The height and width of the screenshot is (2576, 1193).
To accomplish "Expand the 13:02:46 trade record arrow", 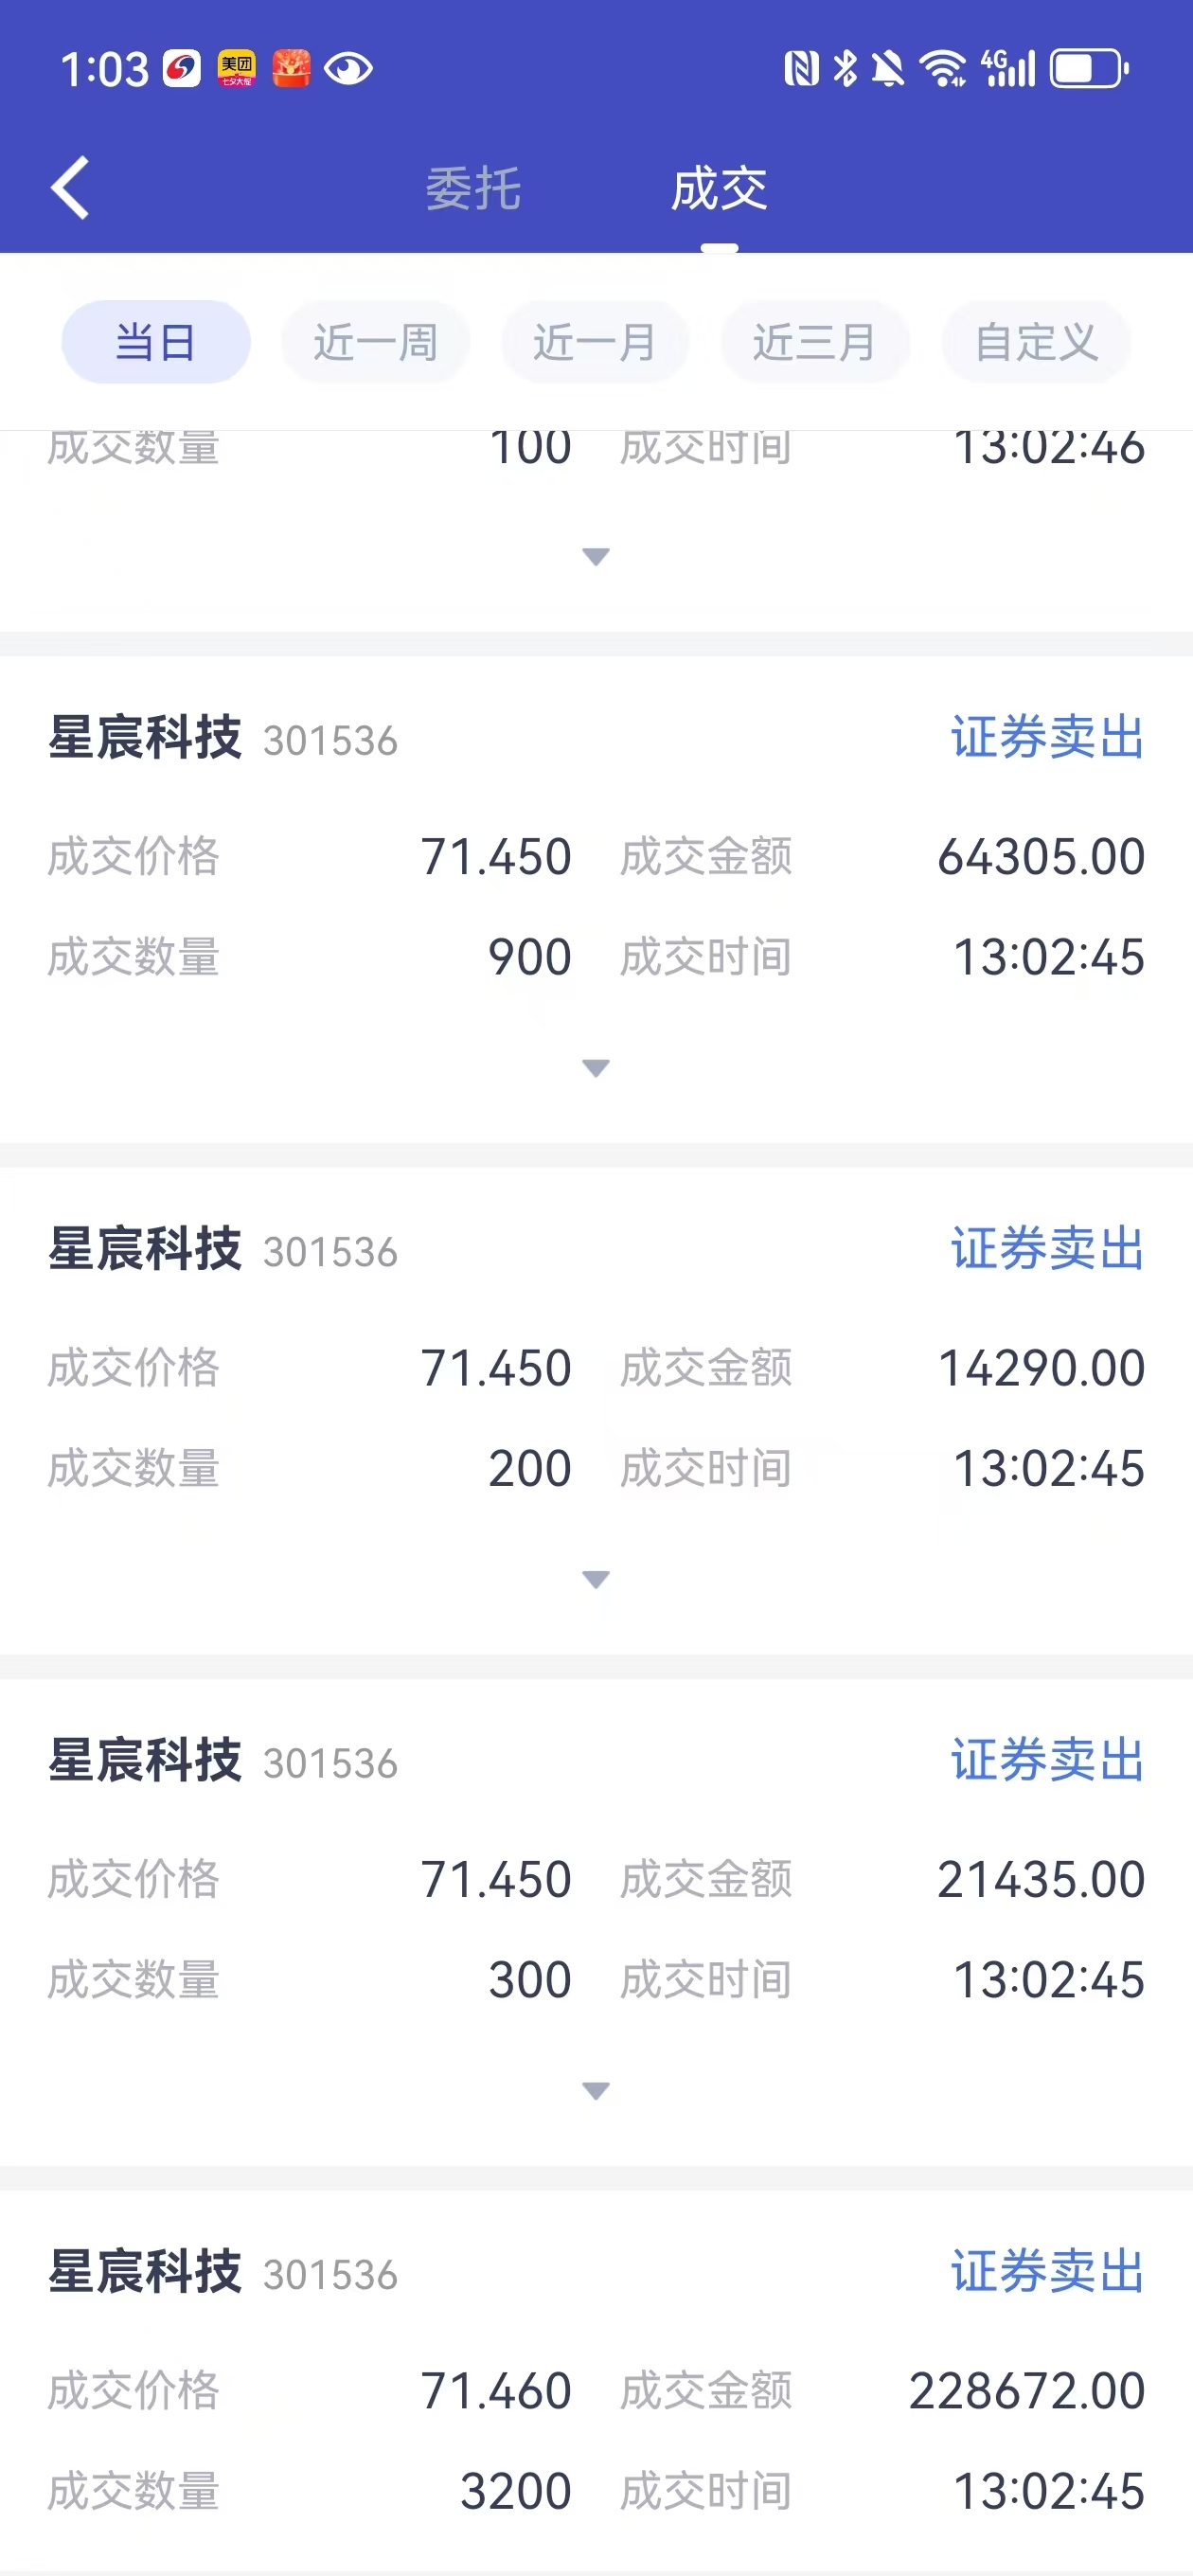I will (x=596, y=557).
